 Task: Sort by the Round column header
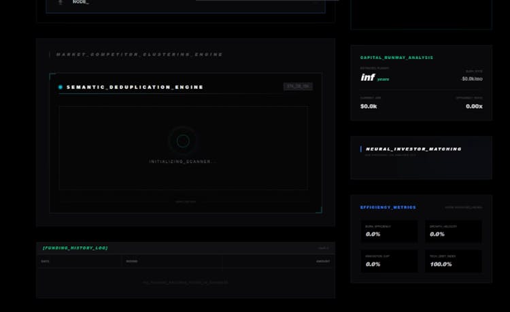[x=131, y=261]
